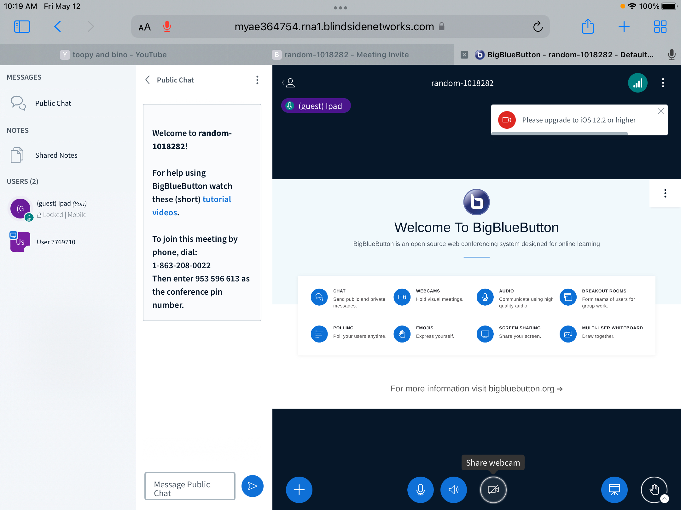The image size is (681, 510).
Task: Visit bigbluebutton.org for more information
Action: (476, 388)
